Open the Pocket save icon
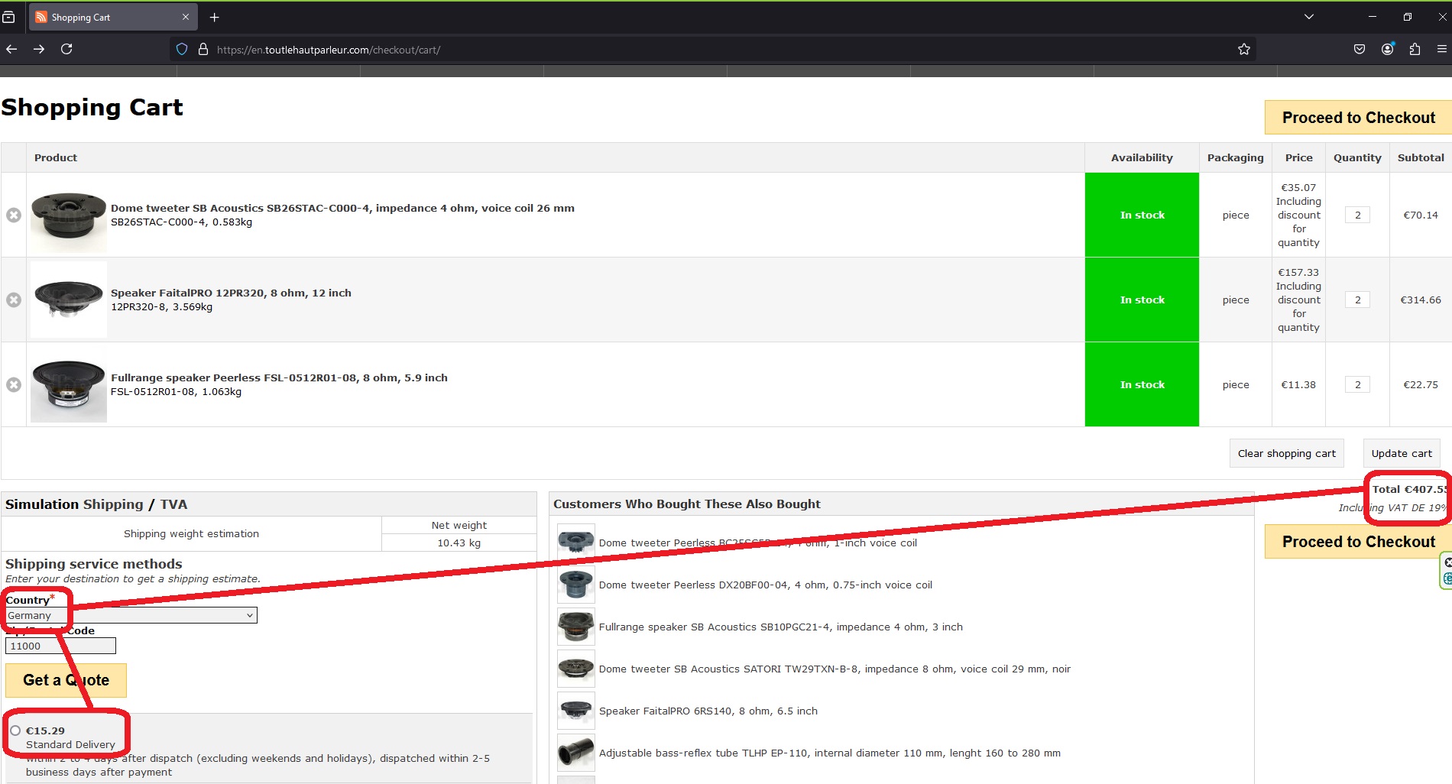1452x784 pixels. click(1360, 49)
